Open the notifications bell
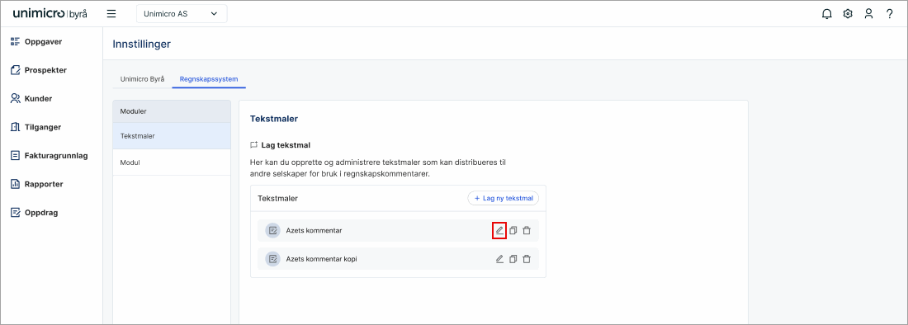The image size is (908, 325). (827, 14)
